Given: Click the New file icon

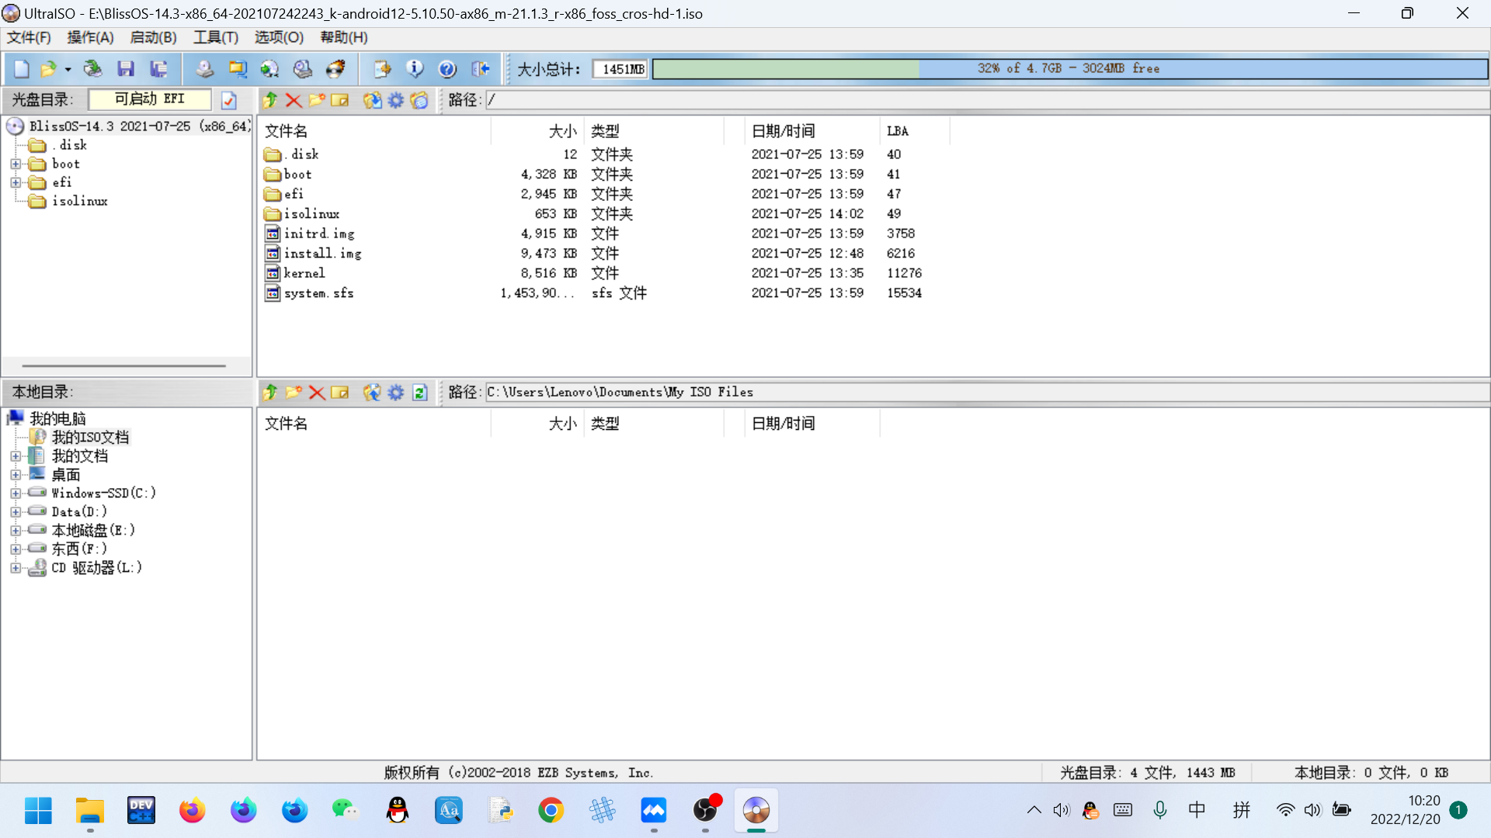Looking at the screenshot, I should point(21,69).
